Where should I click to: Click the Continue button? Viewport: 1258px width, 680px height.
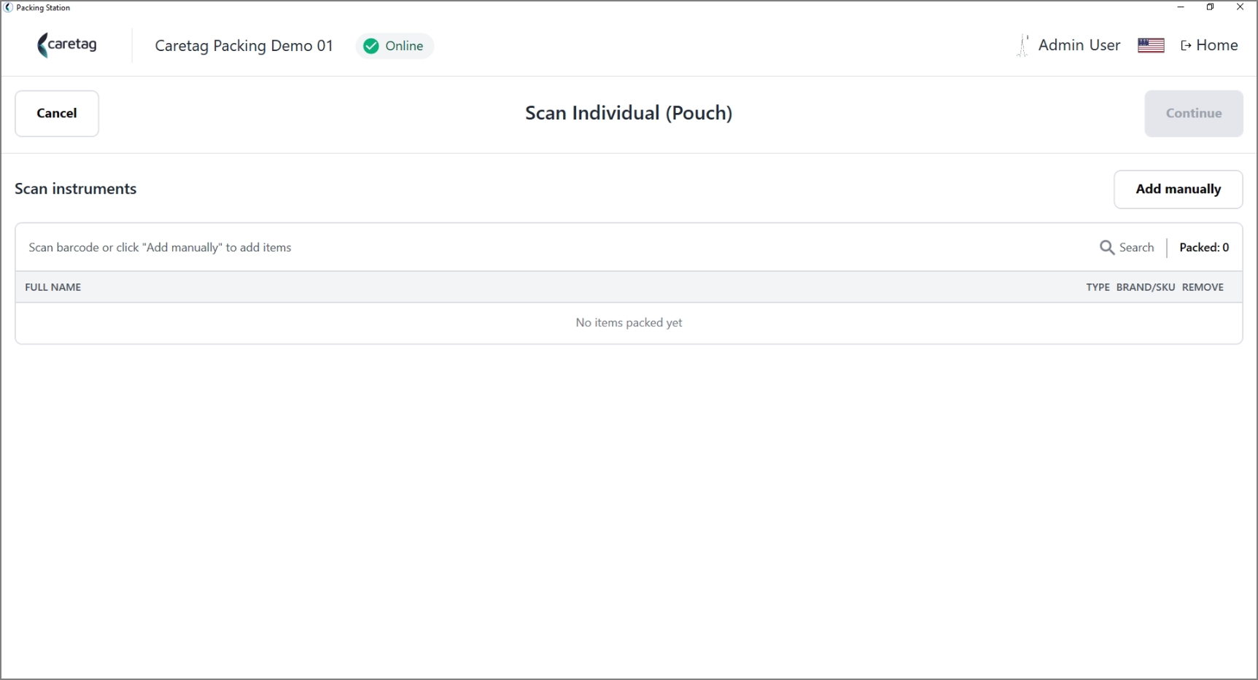pos(1194,114)
